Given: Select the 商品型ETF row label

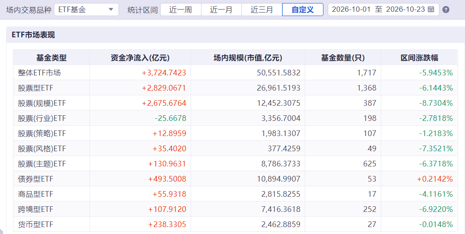Looking at the screenshot, I should click(x=36, y=194).
